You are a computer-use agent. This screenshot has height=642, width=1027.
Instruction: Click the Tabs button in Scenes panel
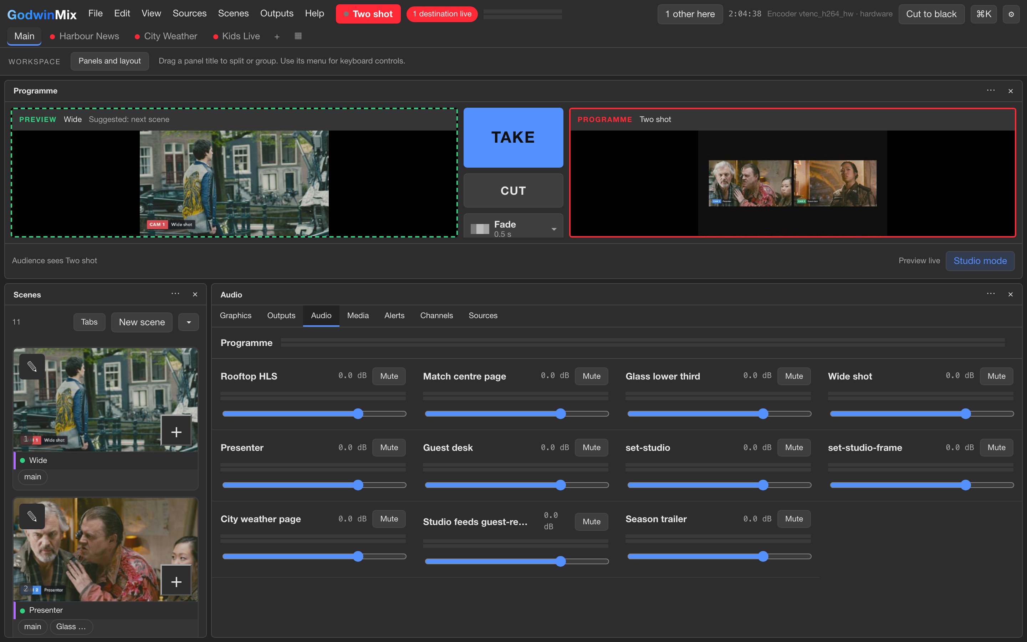click(x=89, y=322)
